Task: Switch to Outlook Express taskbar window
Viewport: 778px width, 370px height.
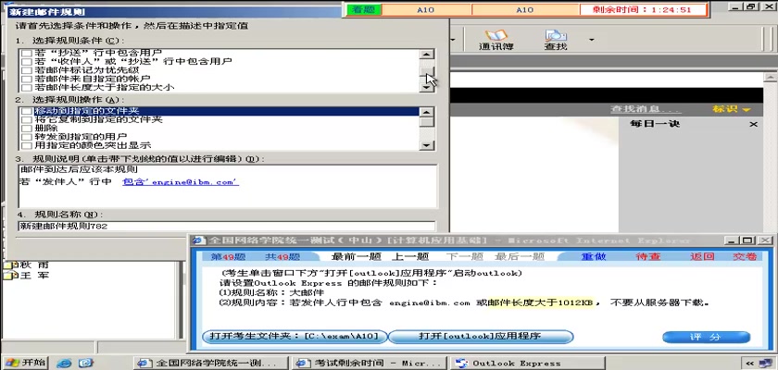Action: (527, 364)
